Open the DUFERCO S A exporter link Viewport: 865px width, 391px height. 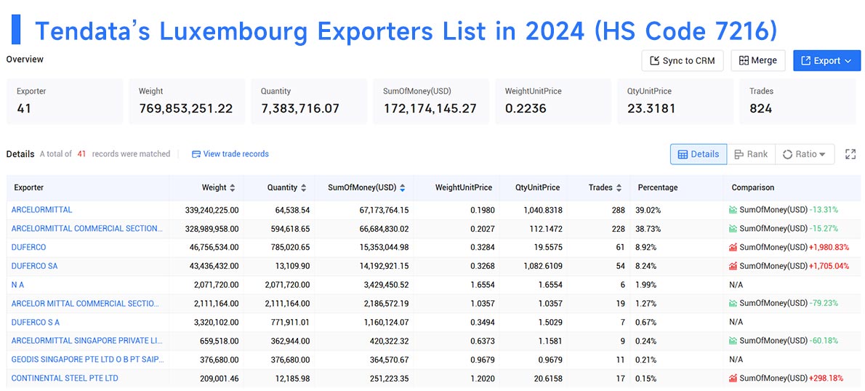point(36,322)
